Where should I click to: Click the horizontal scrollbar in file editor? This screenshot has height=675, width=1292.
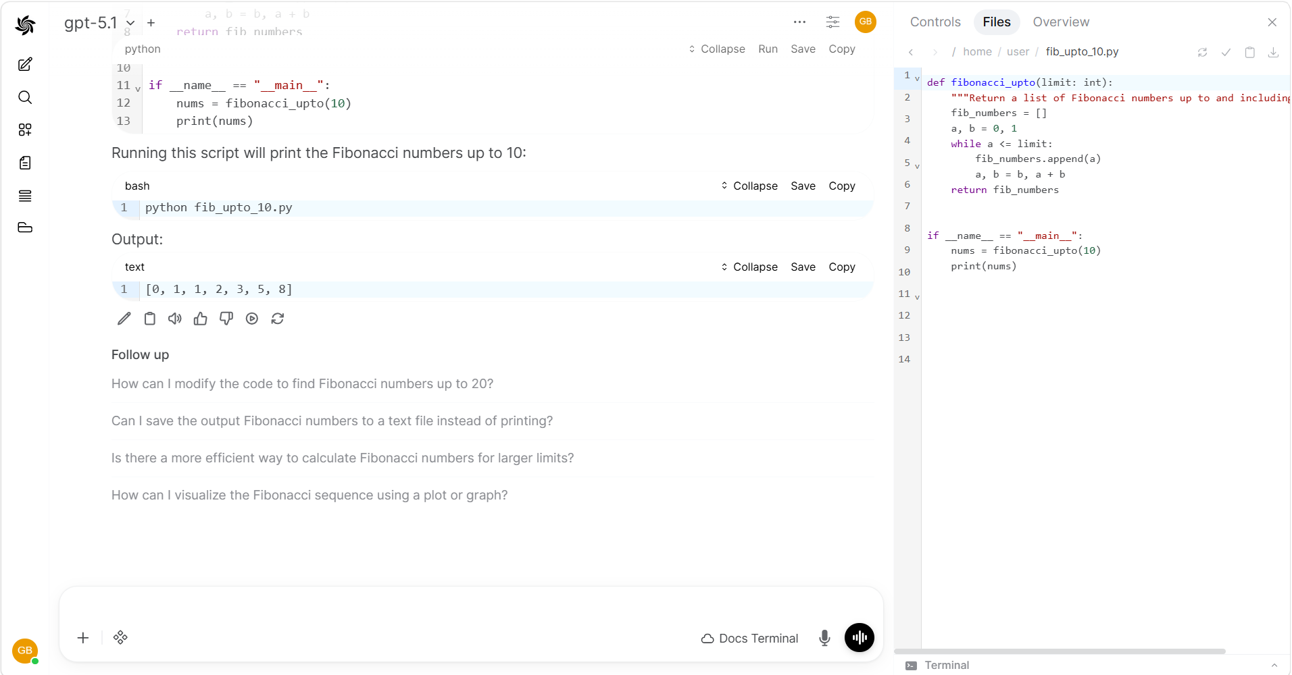point(1060,651)
